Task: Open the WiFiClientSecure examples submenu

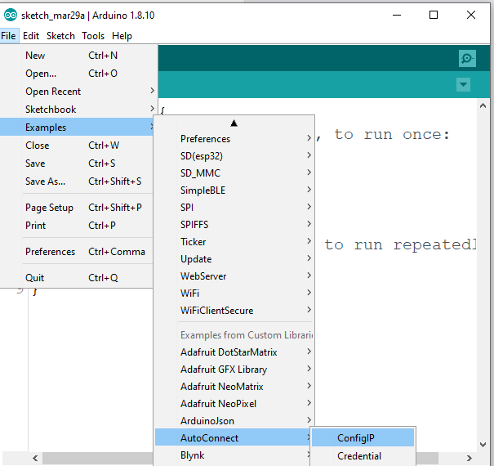Action: pyautogui.click(x=234, y=311)
